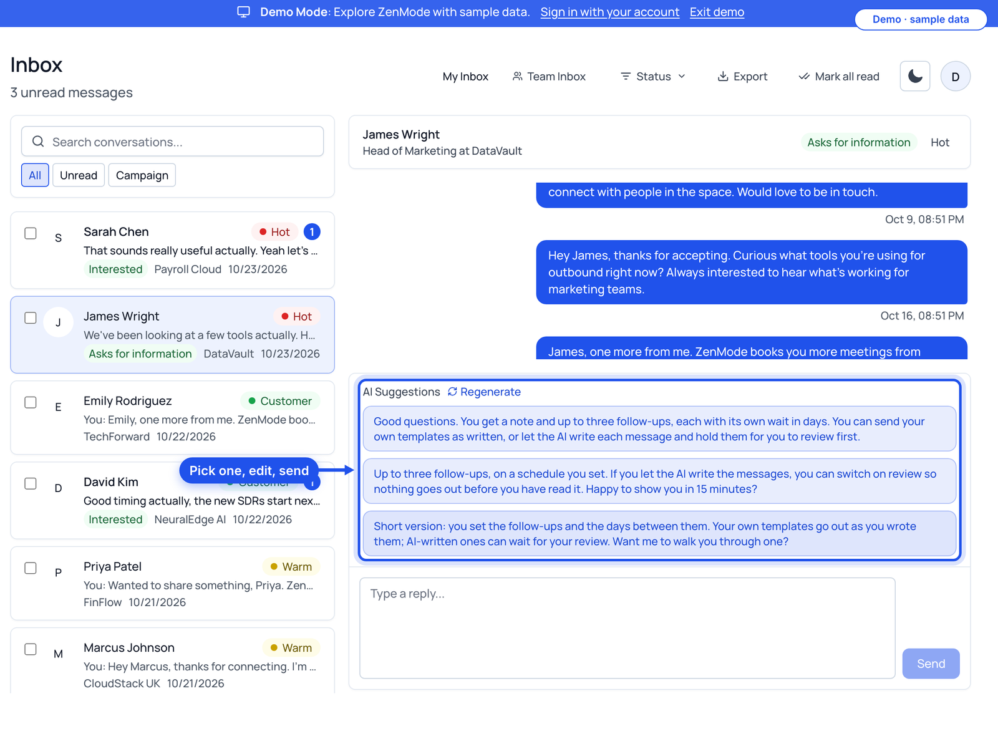Pick the suggestion starting 'Good questions'
The width and height of the screenshot is (998, 749).
[x=659, y=428]
